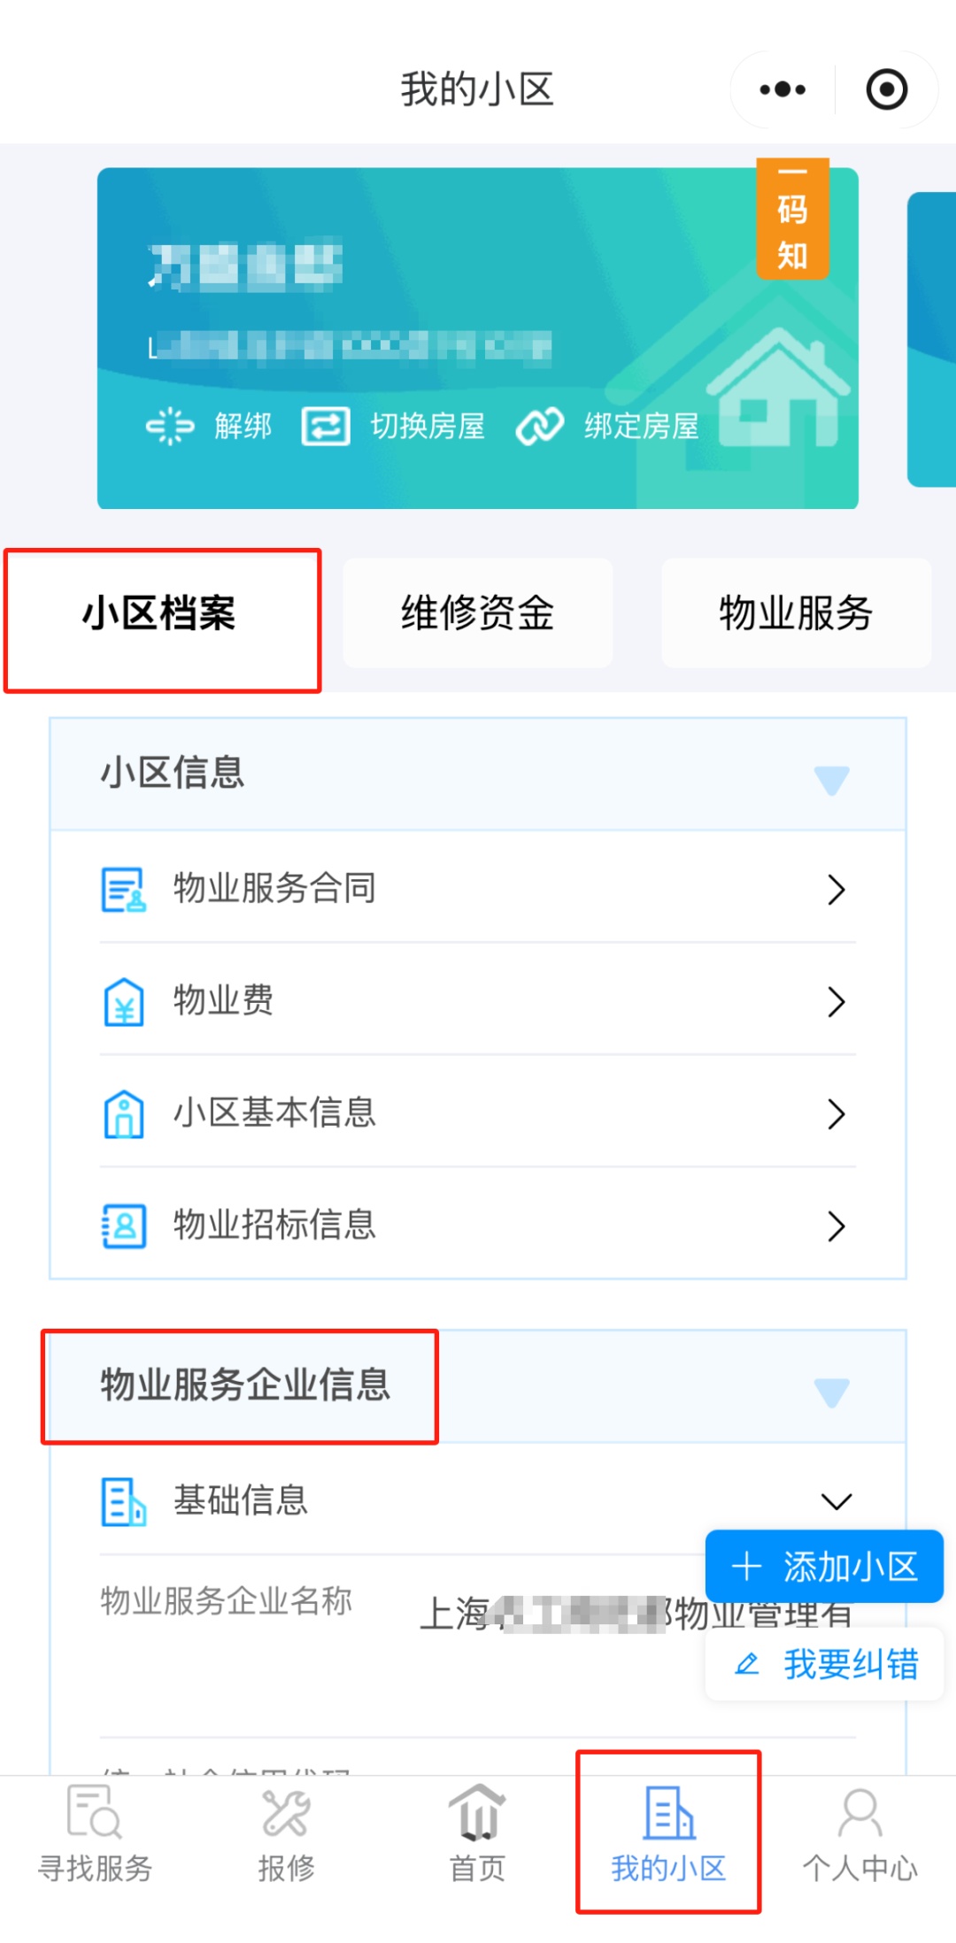Image resolution: width=956 pixels, height=1943 pixels.
Task: Select the 小区档案 tab
Action: click(x=159, y=613)
